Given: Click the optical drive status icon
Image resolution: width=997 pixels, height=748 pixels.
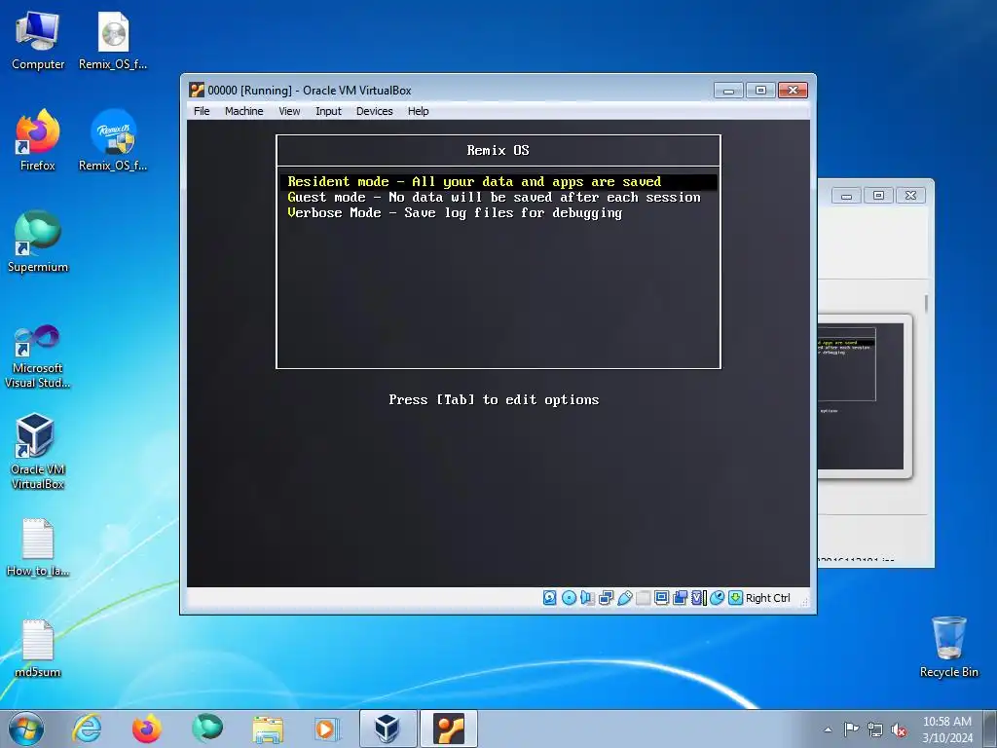Looking at the screenshot, I should tap(569, 598).
